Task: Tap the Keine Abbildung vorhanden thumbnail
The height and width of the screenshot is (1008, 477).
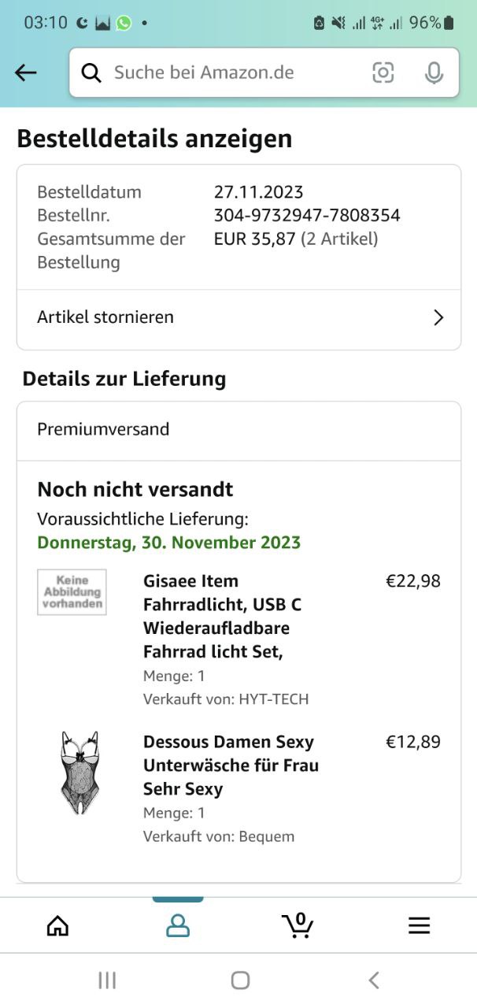Action: pyautogui.click(x=72, y=592)
